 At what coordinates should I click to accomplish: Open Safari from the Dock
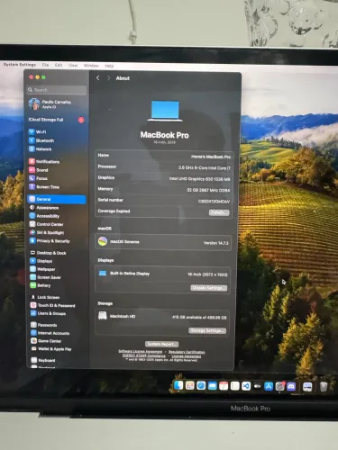click(x=201, y=385)
